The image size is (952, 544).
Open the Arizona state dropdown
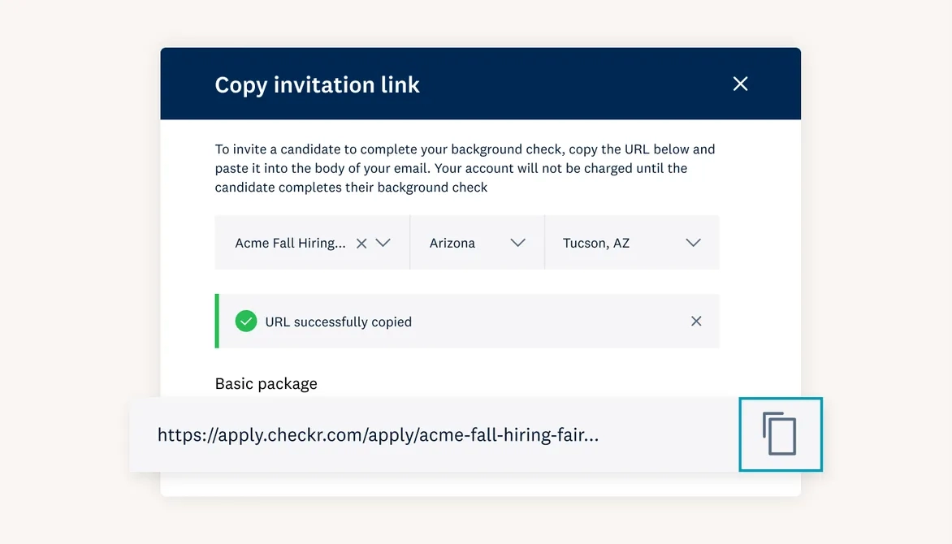click(x=477, y=242)
